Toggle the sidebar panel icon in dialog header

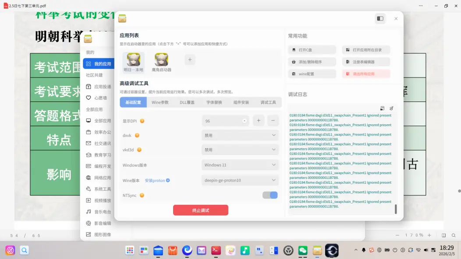380,18
